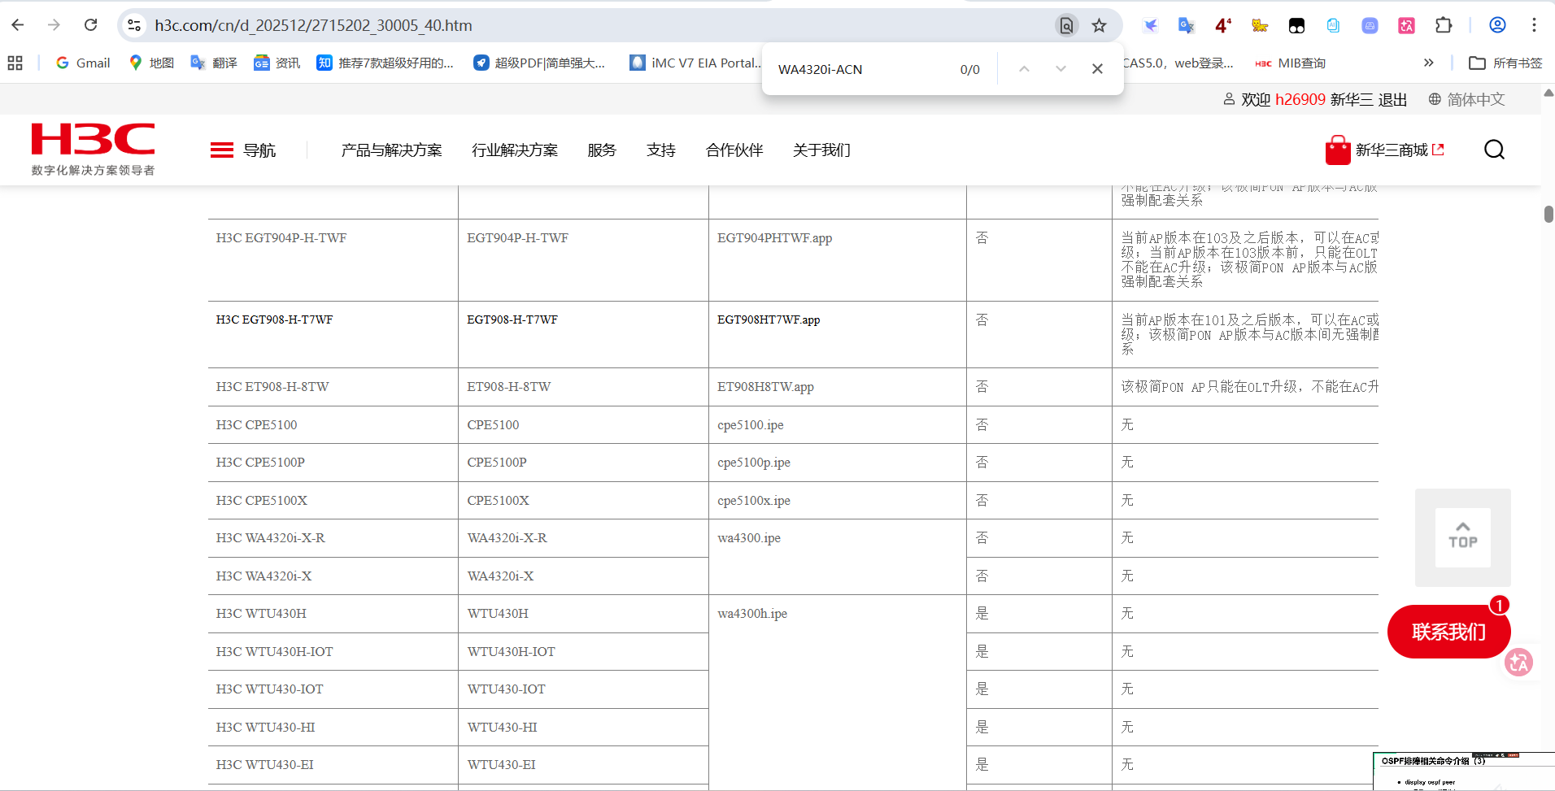Bookmark this page with the star icon
1555x791 pixels.
coord(1099,25)
